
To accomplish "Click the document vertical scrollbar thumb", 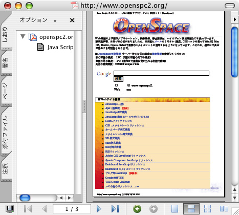I will [235, 52].
